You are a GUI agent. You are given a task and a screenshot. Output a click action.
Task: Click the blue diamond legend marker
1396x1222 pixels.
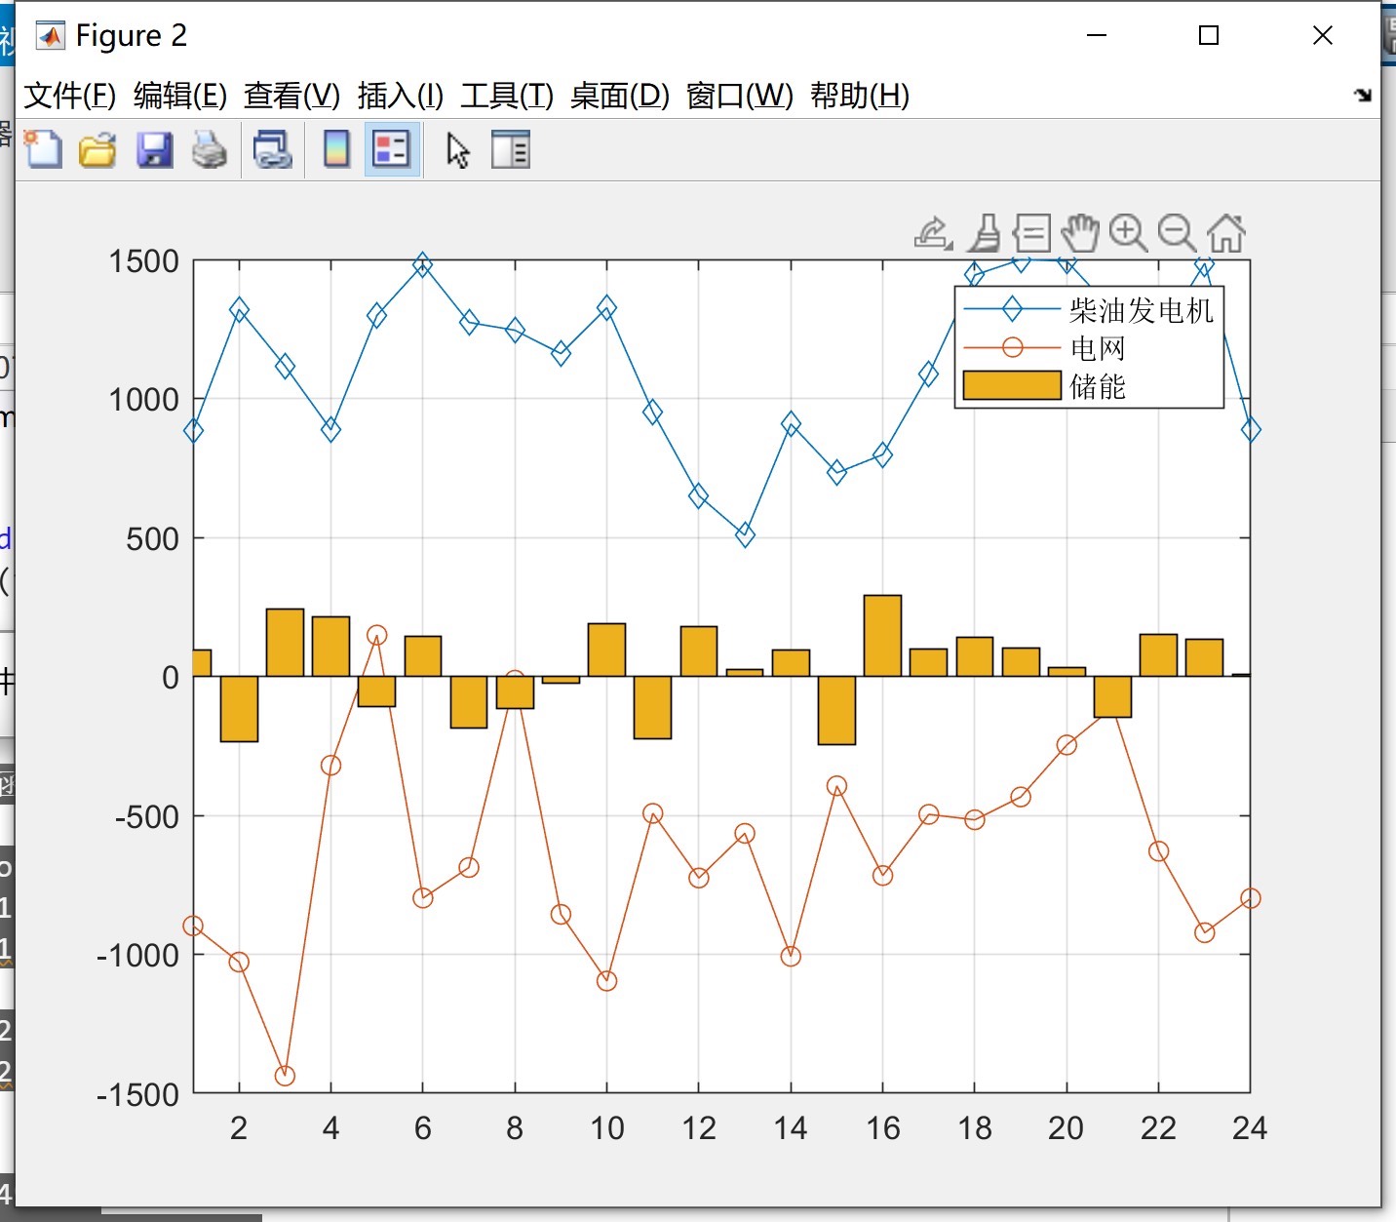(1012, 309)
